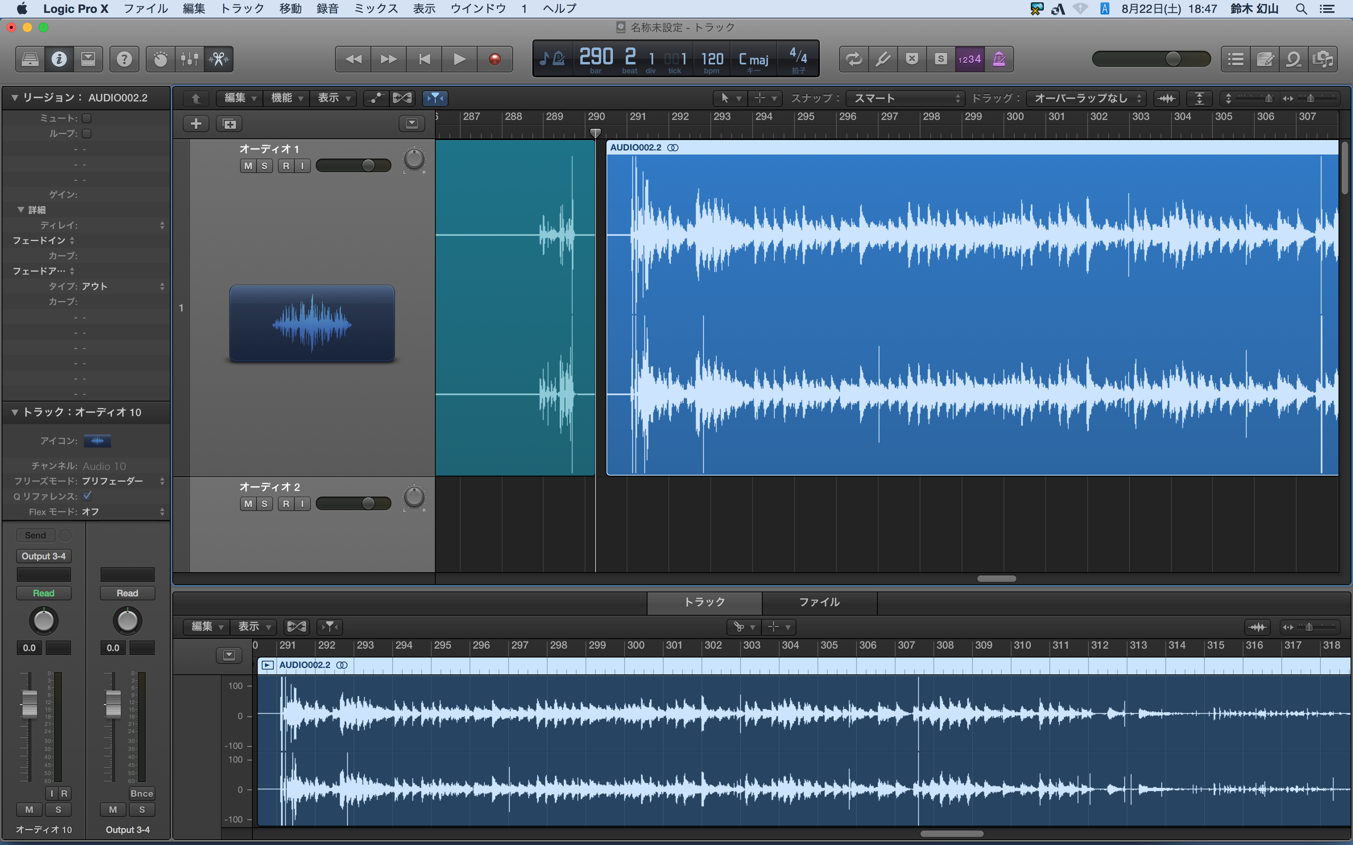Open the Mixer from the control bar
The width and height of the screenshot is (1353, 845).
click(190, 59)
